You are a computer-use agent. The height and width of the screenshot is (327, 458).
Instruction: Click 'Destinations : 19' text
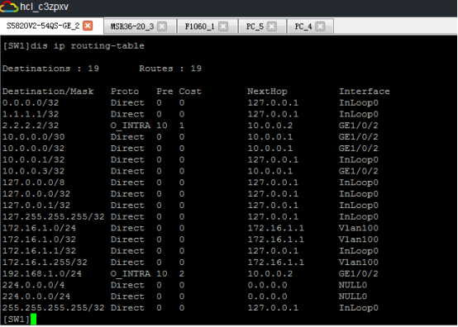pyautogui.click(x=50, y=69)
